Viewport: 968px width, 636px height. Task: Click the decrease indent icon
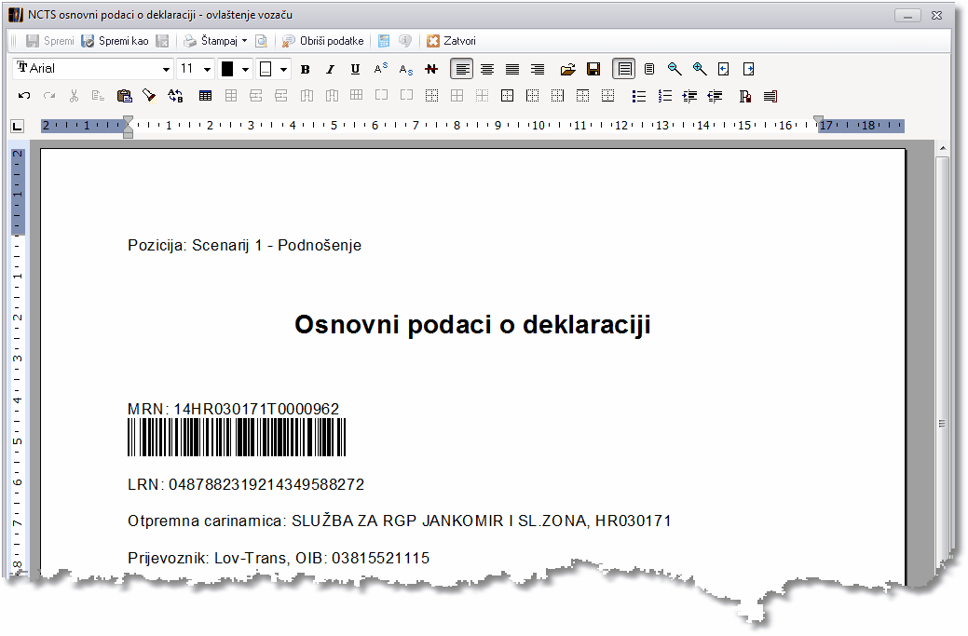coord(715,96)
